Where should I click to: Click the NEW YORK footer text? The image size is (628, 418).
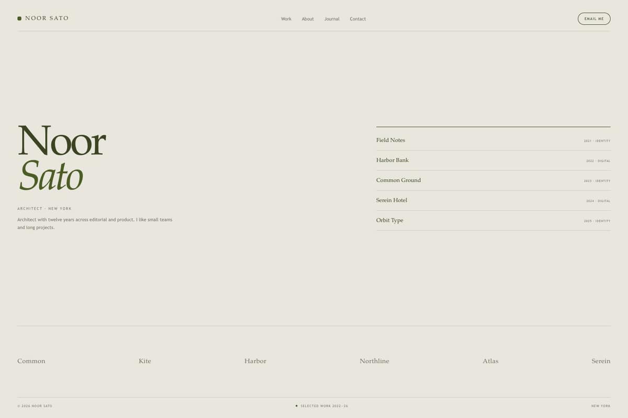[601, 406]
